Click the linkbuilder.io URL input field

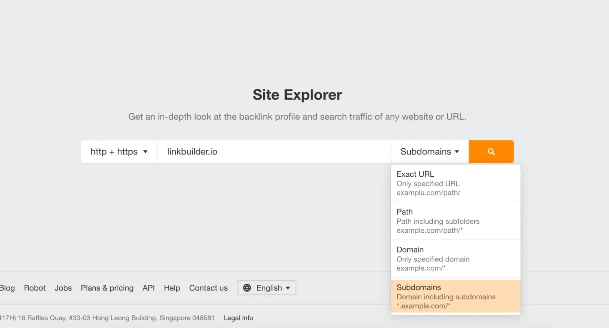[x=274, y=151]
